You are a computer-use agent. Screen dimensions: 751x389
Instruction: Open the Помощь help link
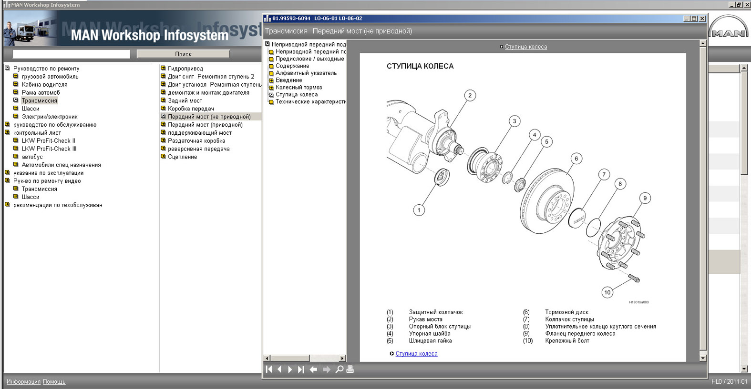(x=54, y=382)
